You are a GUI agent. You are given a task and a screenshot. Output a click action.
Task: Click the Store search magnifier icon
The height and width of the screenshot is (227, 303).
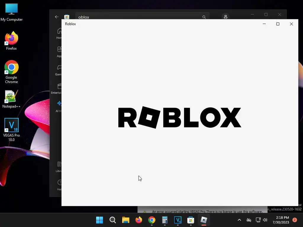(x=204, y=17)
